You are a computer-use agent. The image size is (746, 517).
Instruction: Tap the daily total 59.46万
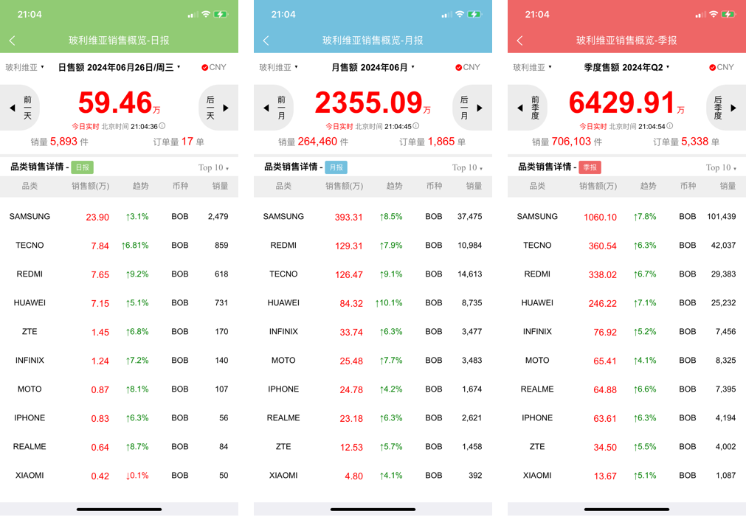point(119,103)
